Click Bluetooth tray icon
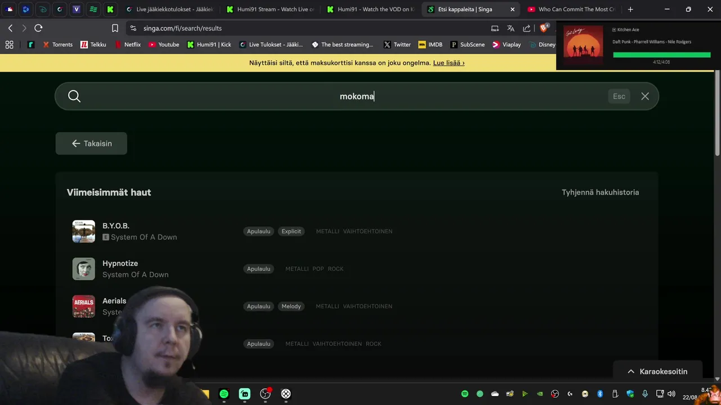The image size is (721, 405). [600, 394]
